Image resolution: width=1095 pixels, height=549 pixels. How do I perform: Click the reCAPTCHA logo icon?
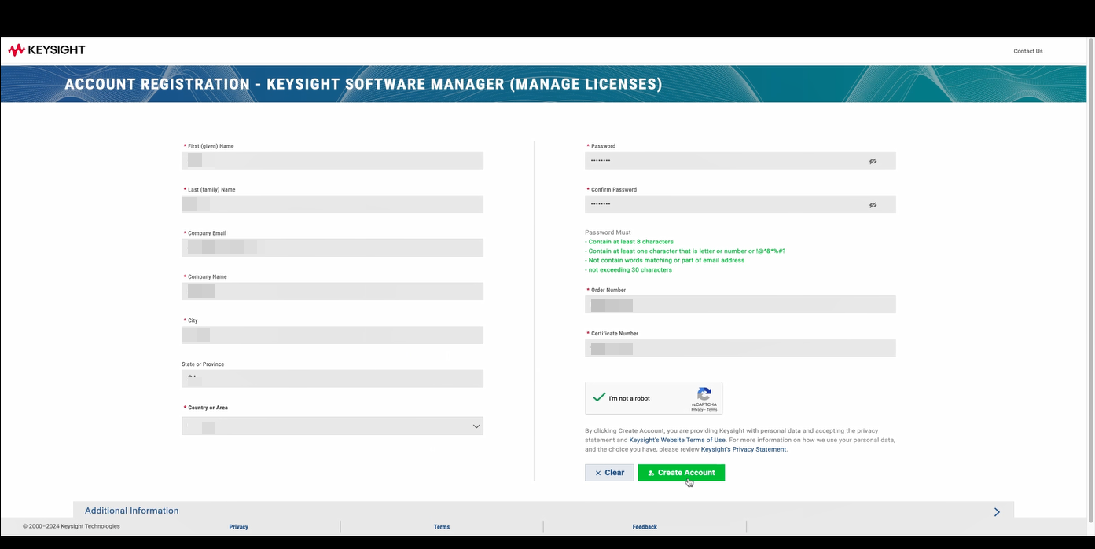(704, 393)
